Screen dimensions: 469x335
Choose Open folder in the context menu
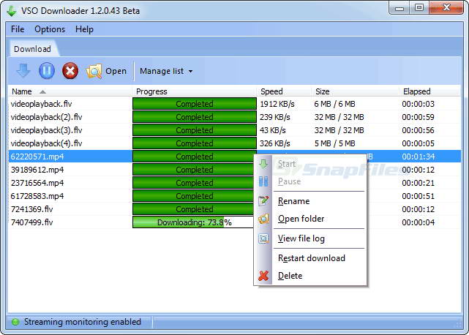click(310, 219)
